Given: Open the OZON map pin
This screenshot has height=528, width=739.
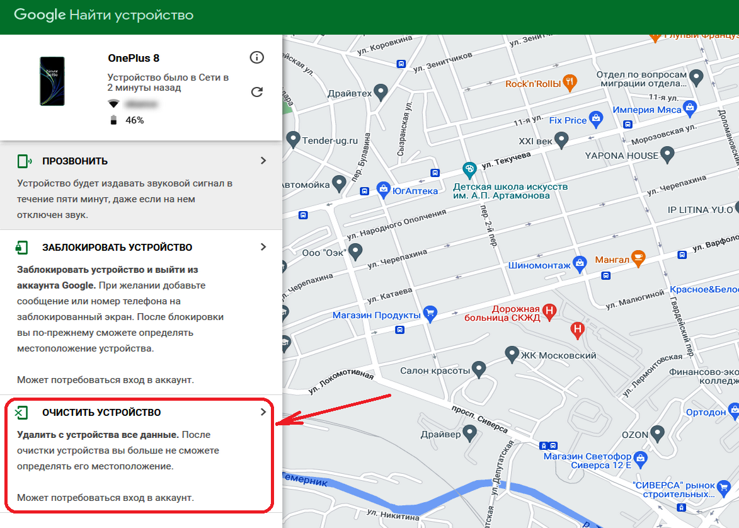Looking at the screenshot, I should click(657, 433).
